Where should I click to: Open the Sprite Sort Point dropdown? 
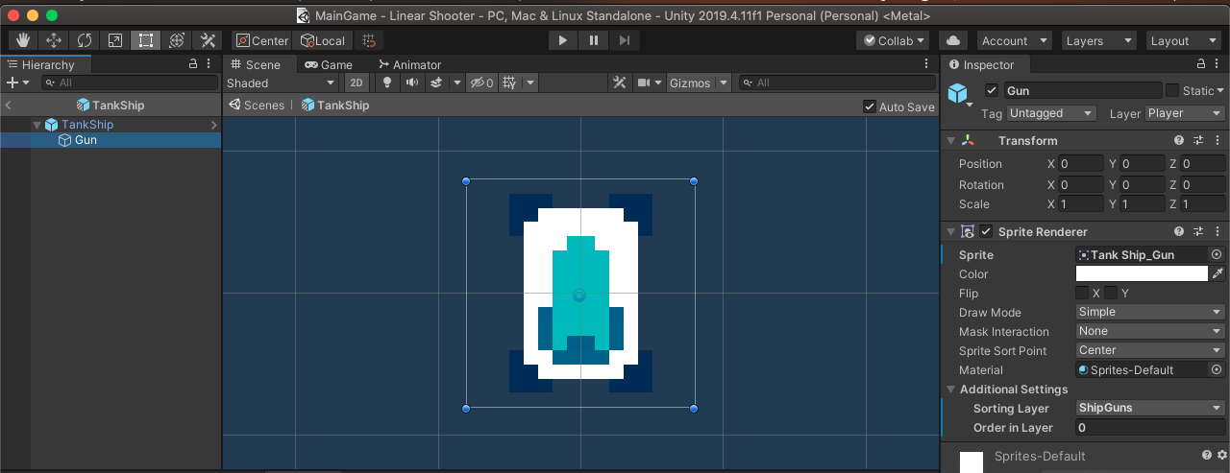(x=1150, y=350)
